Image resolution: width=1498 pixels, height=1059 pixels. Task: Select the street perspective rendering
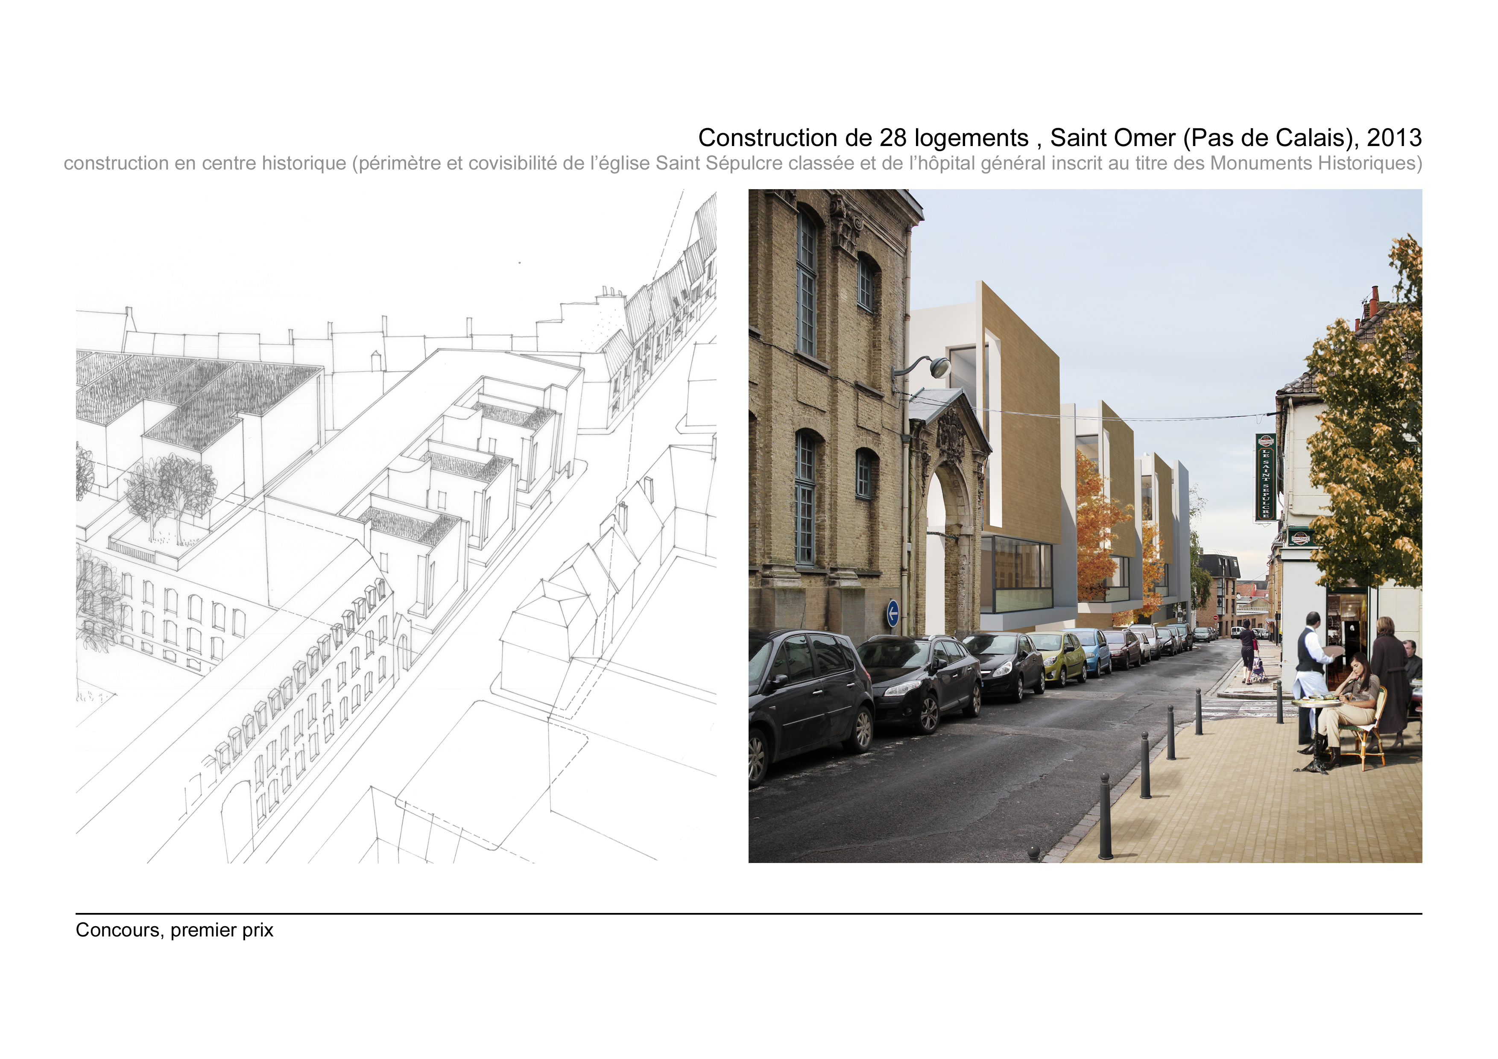point(1085,526)
